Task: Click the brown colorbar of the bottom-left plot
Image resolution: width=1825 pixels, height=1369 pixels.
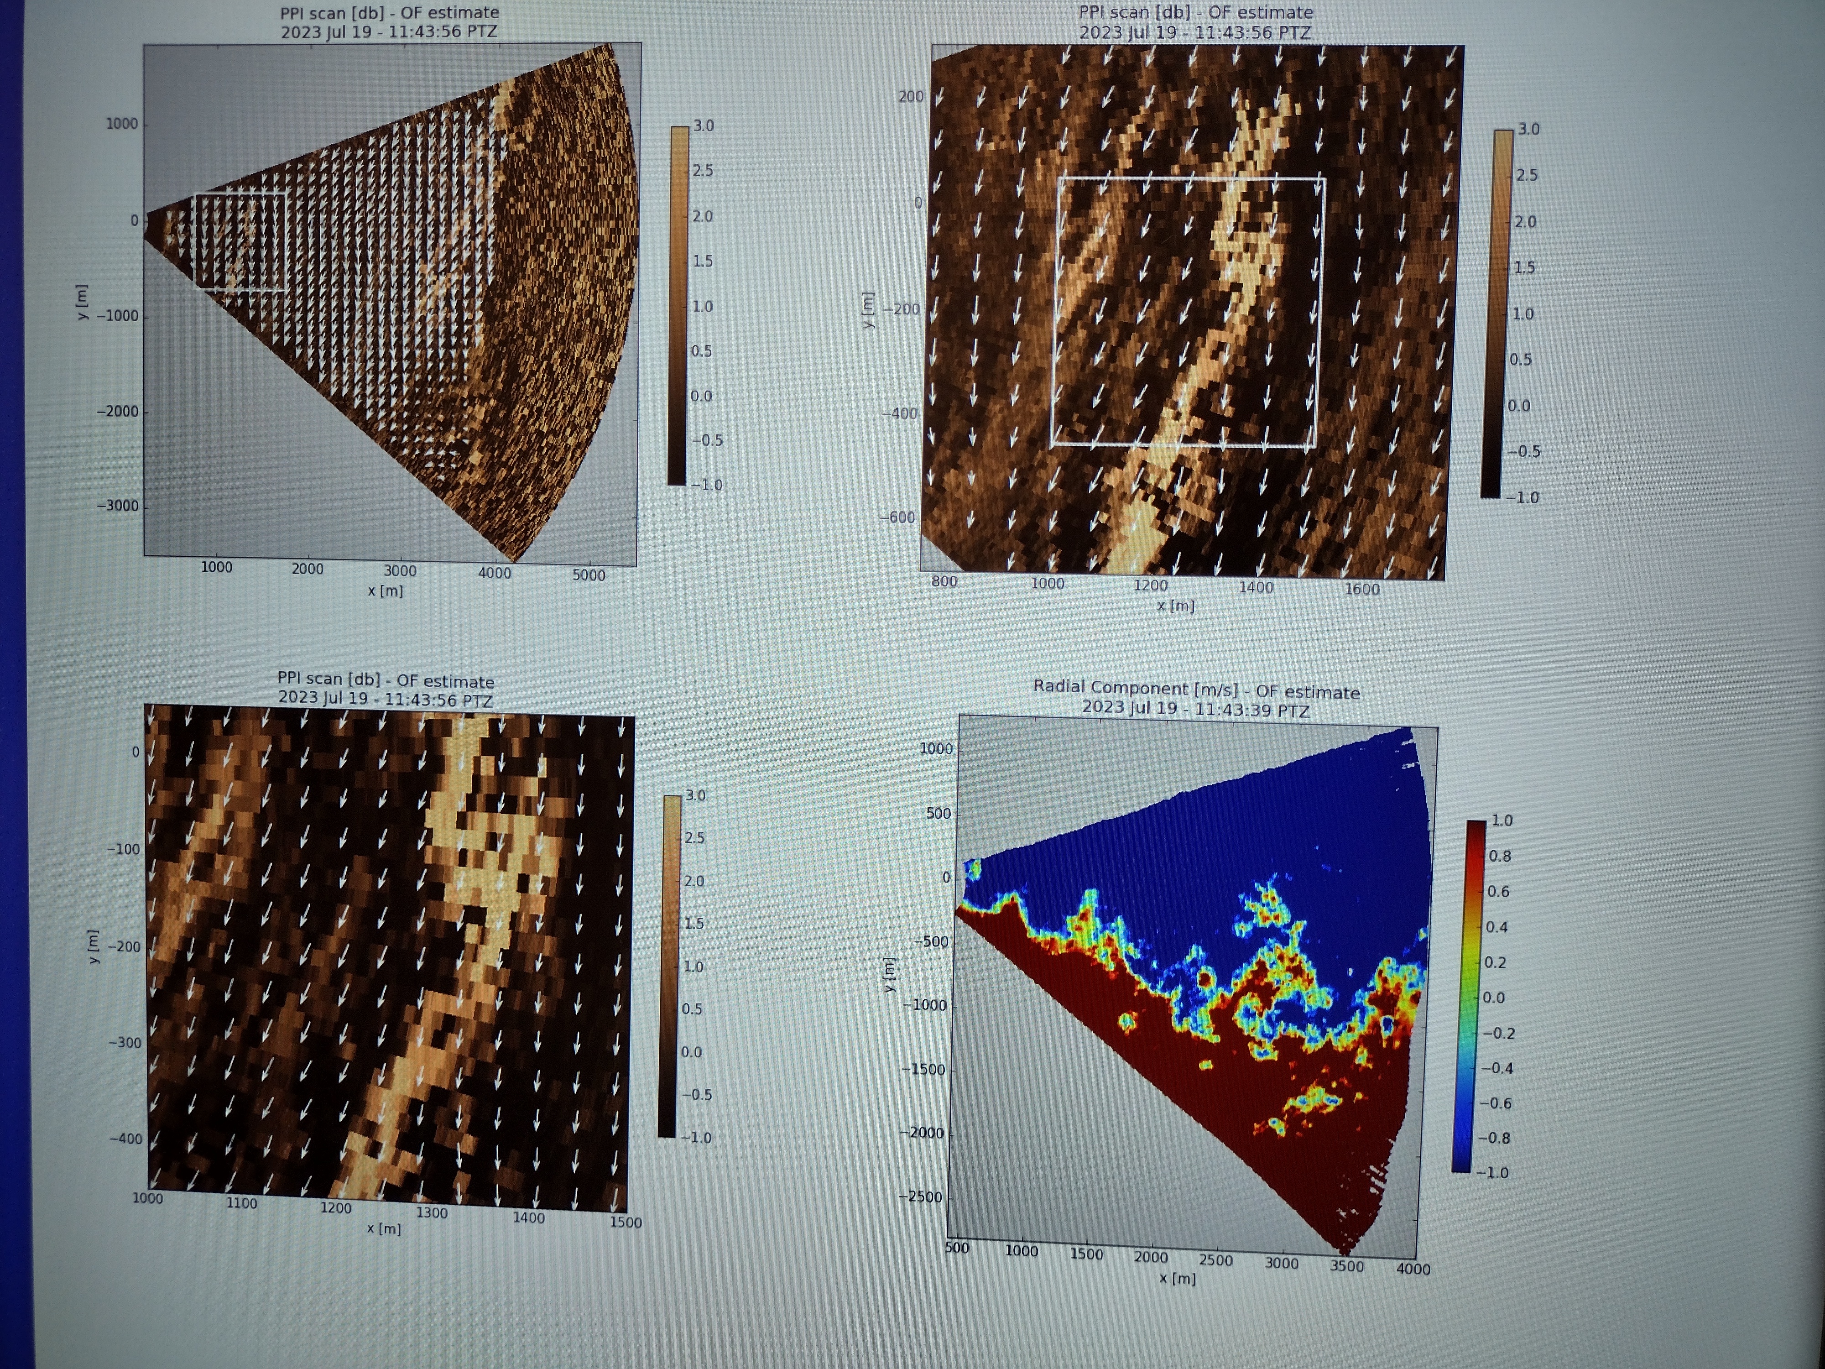Action: coord(669,966)
